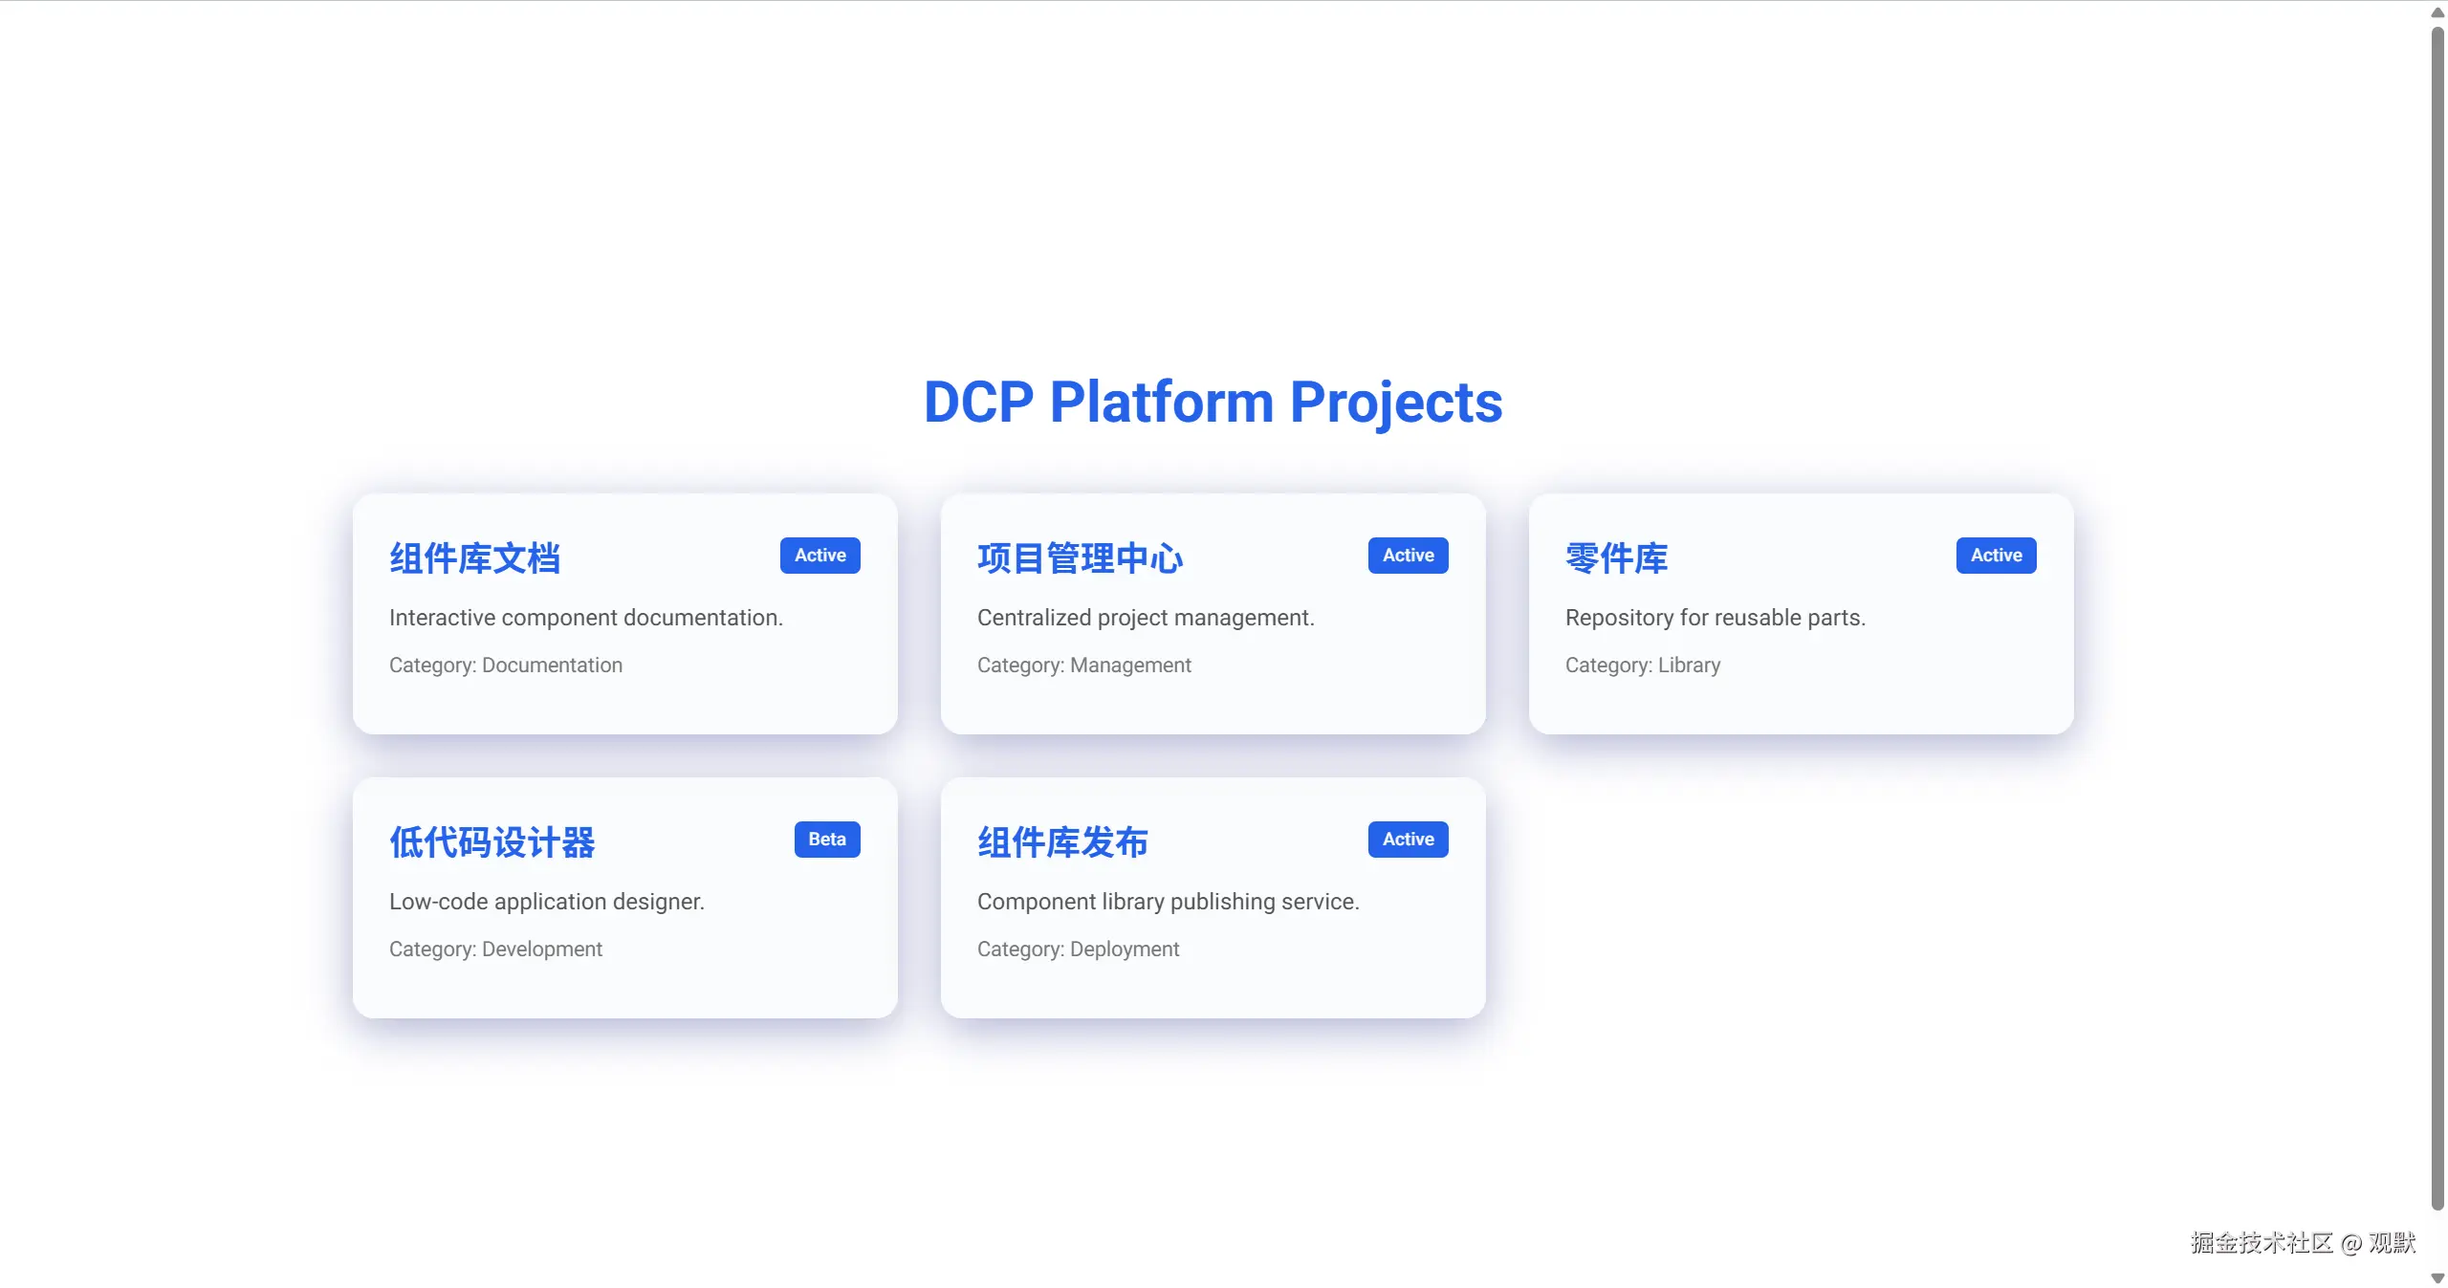2448x1288 pixels.
Task: Click the scrollbar up arrow
Action: pos(2437,12)
